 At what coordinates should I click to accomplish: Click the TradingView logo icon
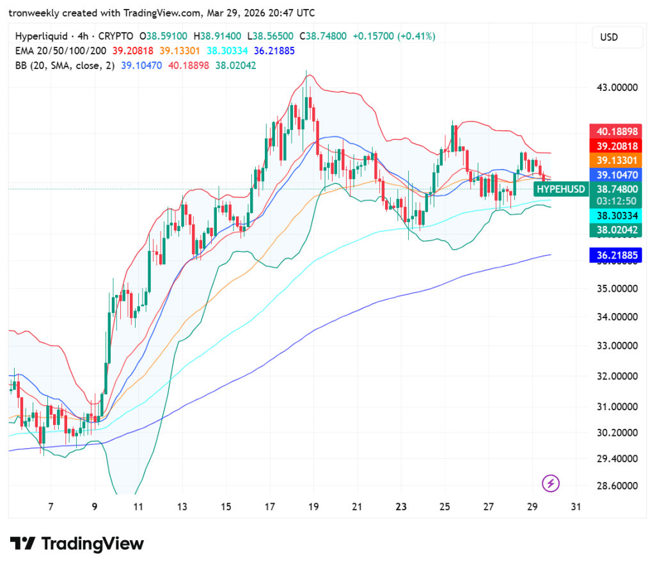24,544
